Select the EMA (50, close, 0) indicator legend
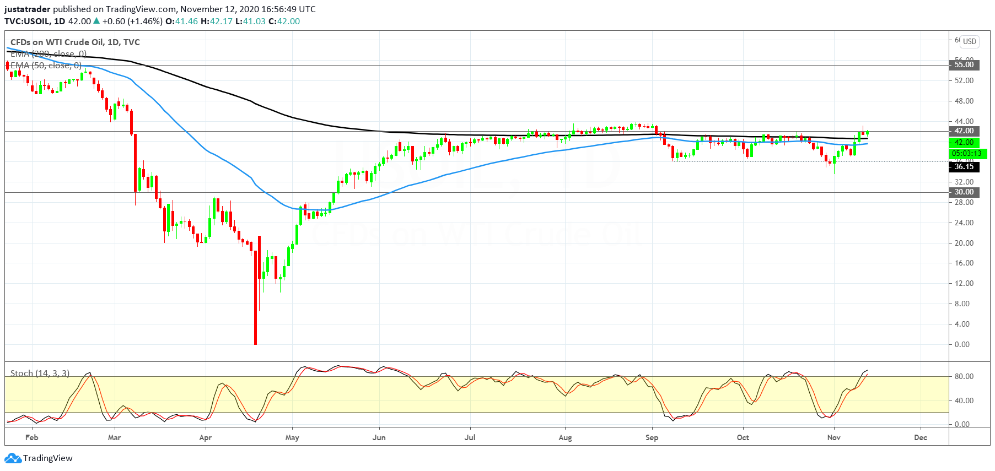This screenshot has height=471, width=995. coord(46,66)
